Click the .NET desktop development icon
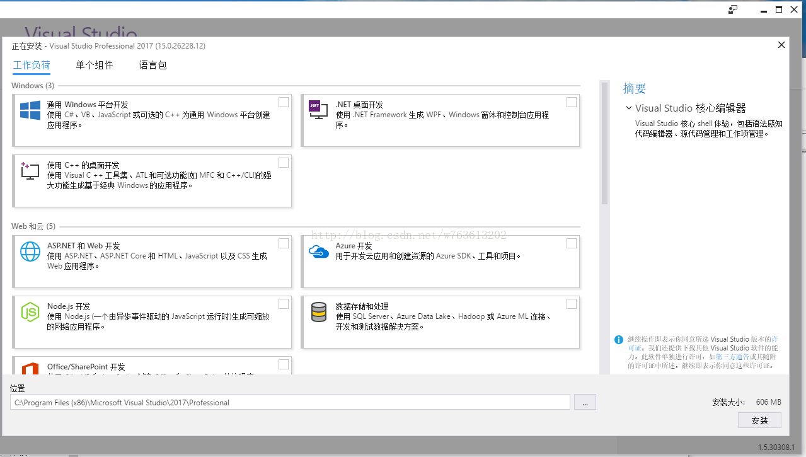The image size is (806, 457). coord(318,110)
